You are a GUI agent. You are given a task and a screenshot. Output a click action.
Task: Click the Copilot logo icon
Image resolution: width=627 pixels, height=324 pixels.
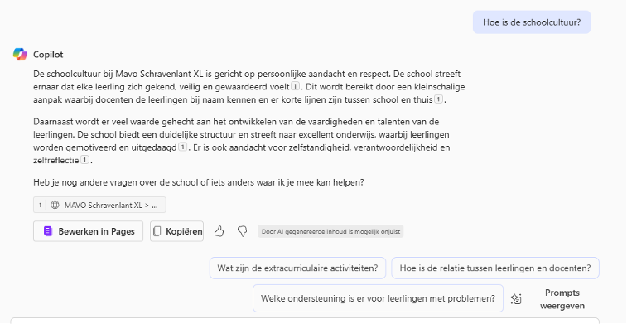point(20,55)
